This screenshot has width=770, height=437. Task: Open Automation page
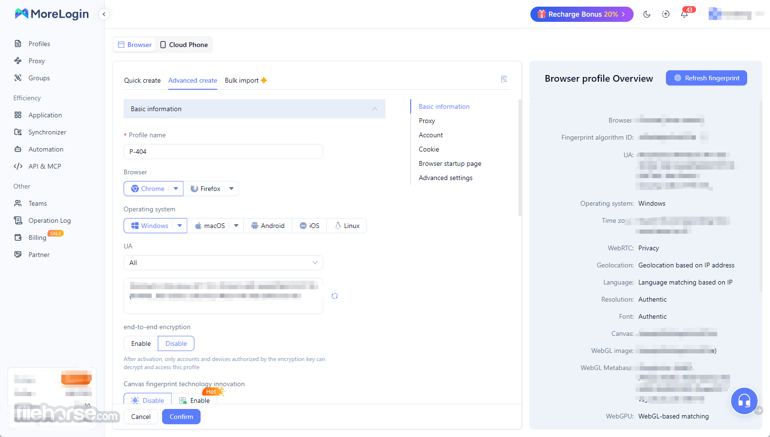[x=46, y=149]
